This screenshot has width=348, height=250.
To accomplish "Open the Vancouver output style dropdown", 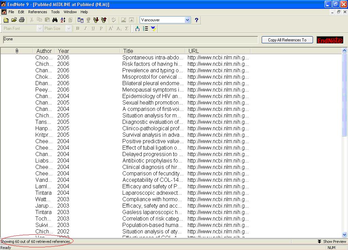I will (x=188, y=20).
